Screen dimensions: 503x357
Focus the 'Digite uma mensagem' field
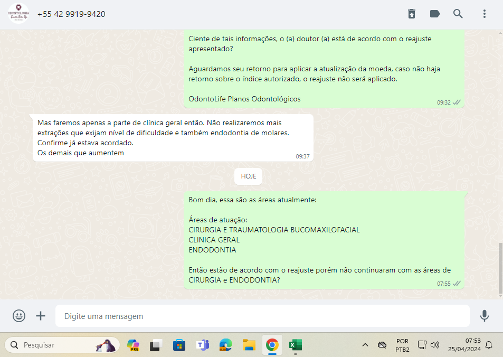pyautogui.click(x=262, y=316)
